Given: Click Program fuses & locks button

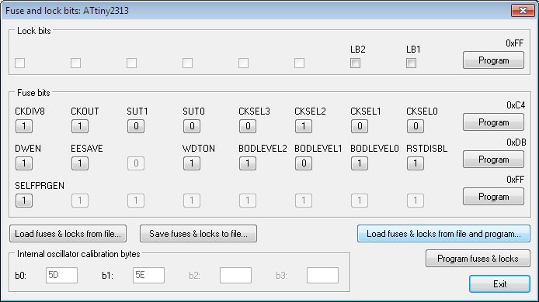Looking at the screenshot, I should 478,259.
